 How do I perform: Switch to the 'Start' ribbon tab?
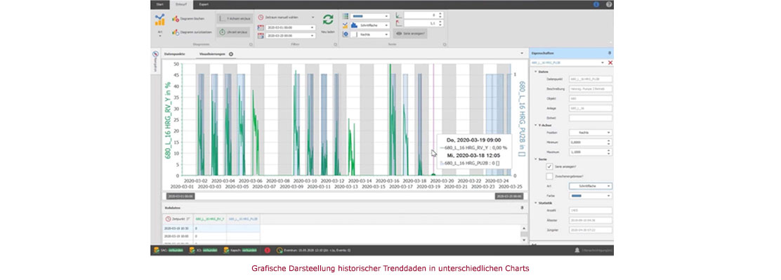tap(159, 4)
